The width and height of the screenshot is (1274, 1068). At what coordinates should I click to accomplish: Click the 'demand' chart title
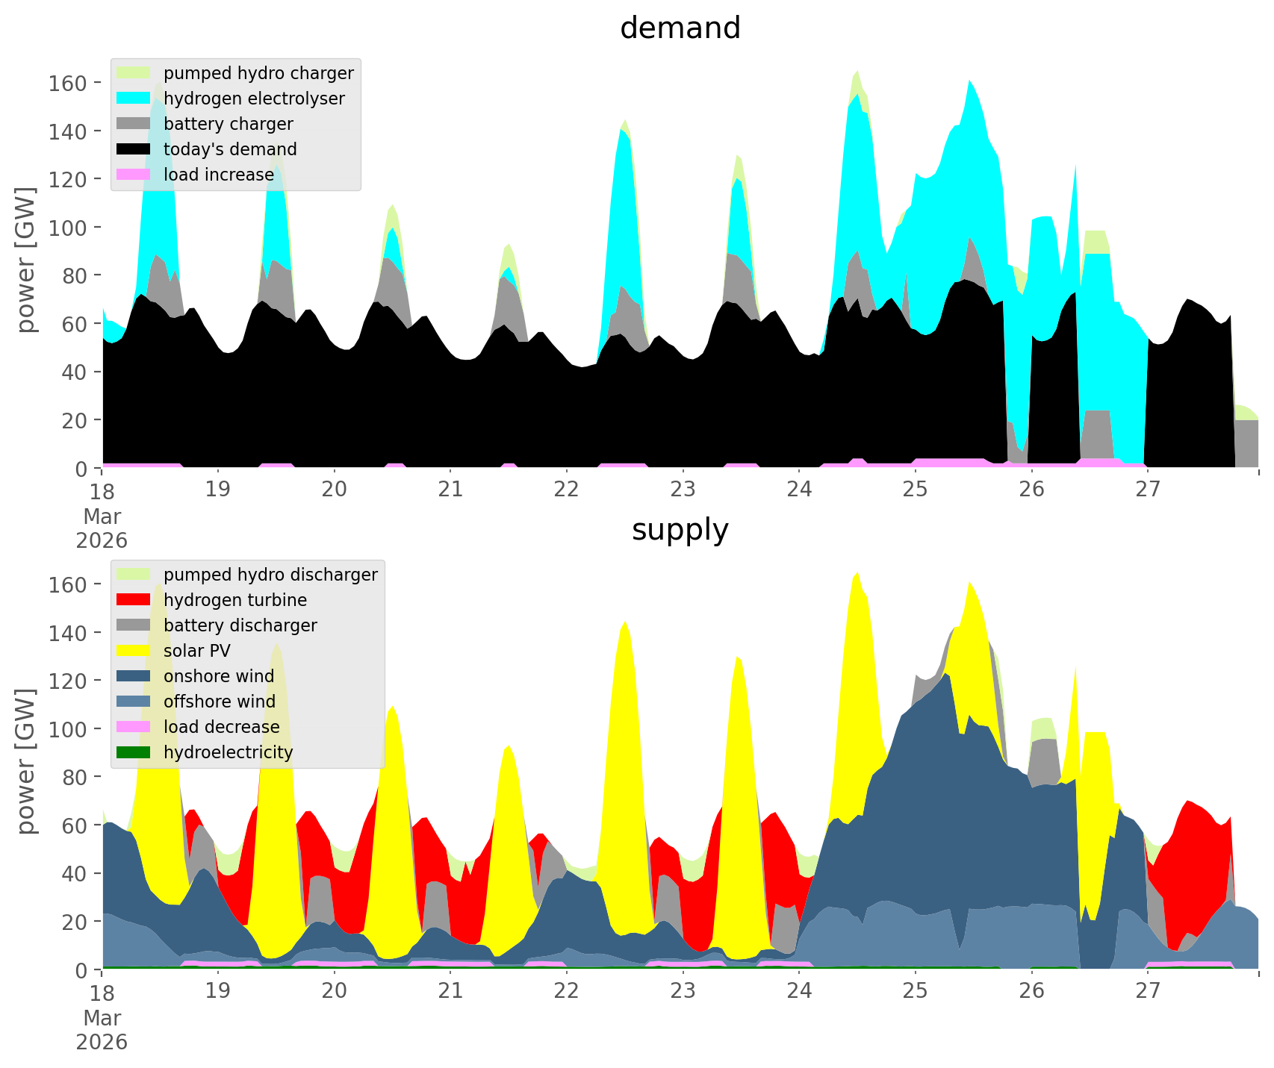[680, 28]
